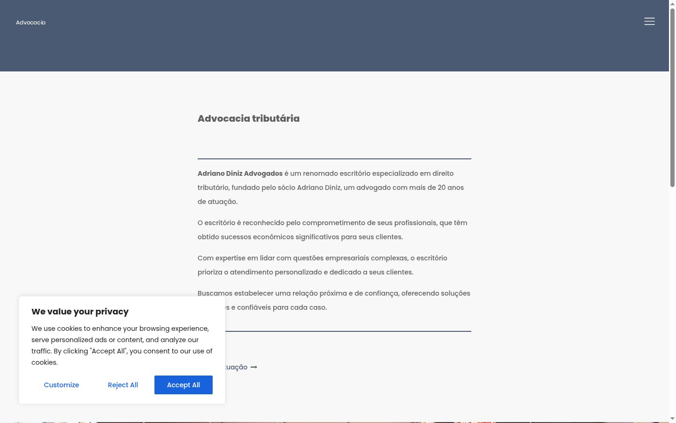
Task: Click the bold text Adriano Diniz Advogados
Action: (x=240, y=173)
